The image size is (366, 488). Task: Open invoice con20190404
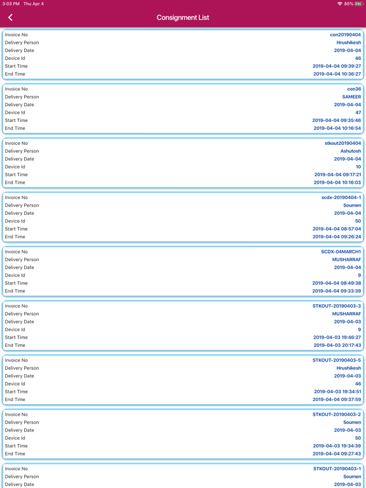click(x=346, y=34)
